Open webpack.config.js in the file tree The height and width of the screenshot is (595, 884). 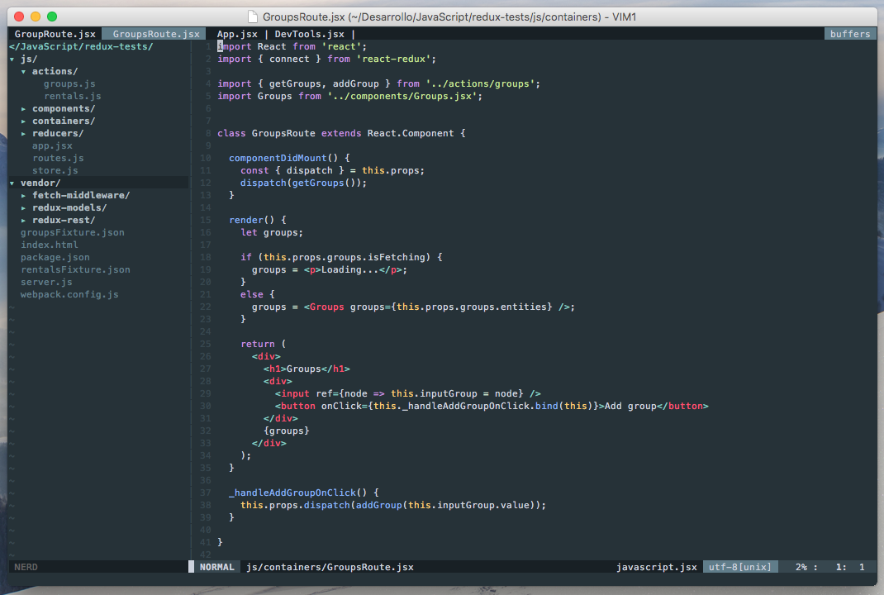click(69, 295)
